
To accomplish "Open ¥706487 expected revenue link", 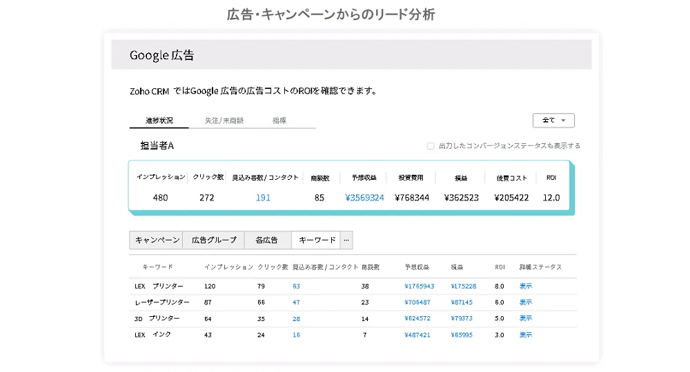I will pyautogui.click(x=417, y=302).
